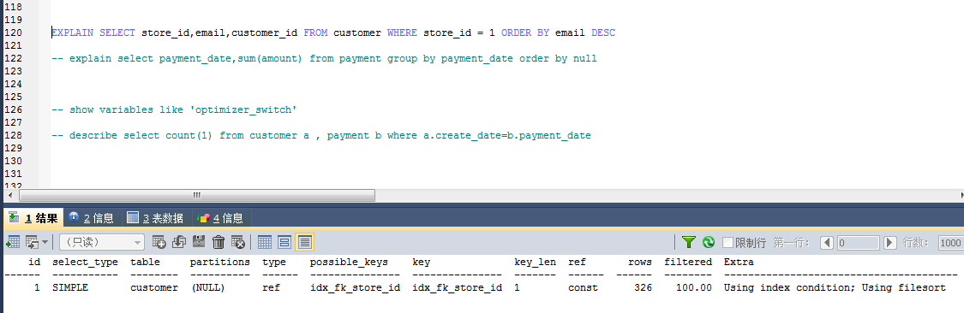The width and height of the screenshot is (964, 313).
Task: Click the ref value under type column
Action: [x=271, y=287]
